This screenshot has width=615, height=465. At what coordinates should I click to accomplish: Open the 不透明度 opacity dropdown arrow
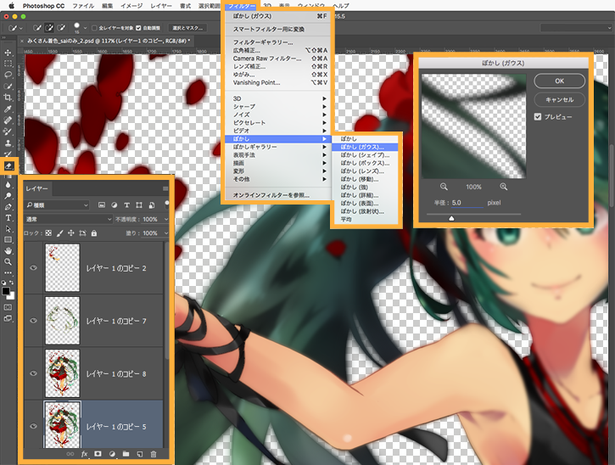(166, 219)
